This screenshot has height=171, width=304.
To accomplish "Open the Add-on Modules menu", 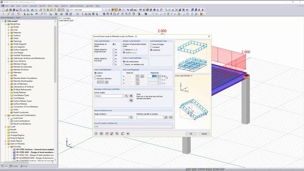I will tap(77, 6).
